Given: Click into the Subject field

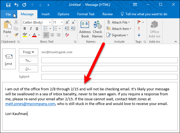Looking at the screenshot, I should [x=109, y=77].
